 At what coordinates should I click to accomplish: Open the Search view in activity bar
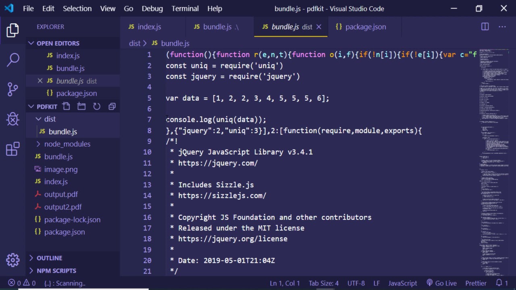coord(13,60)
